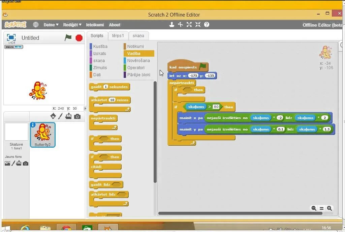
Task: Edit the y -135 field
Action: coord(210,76)
